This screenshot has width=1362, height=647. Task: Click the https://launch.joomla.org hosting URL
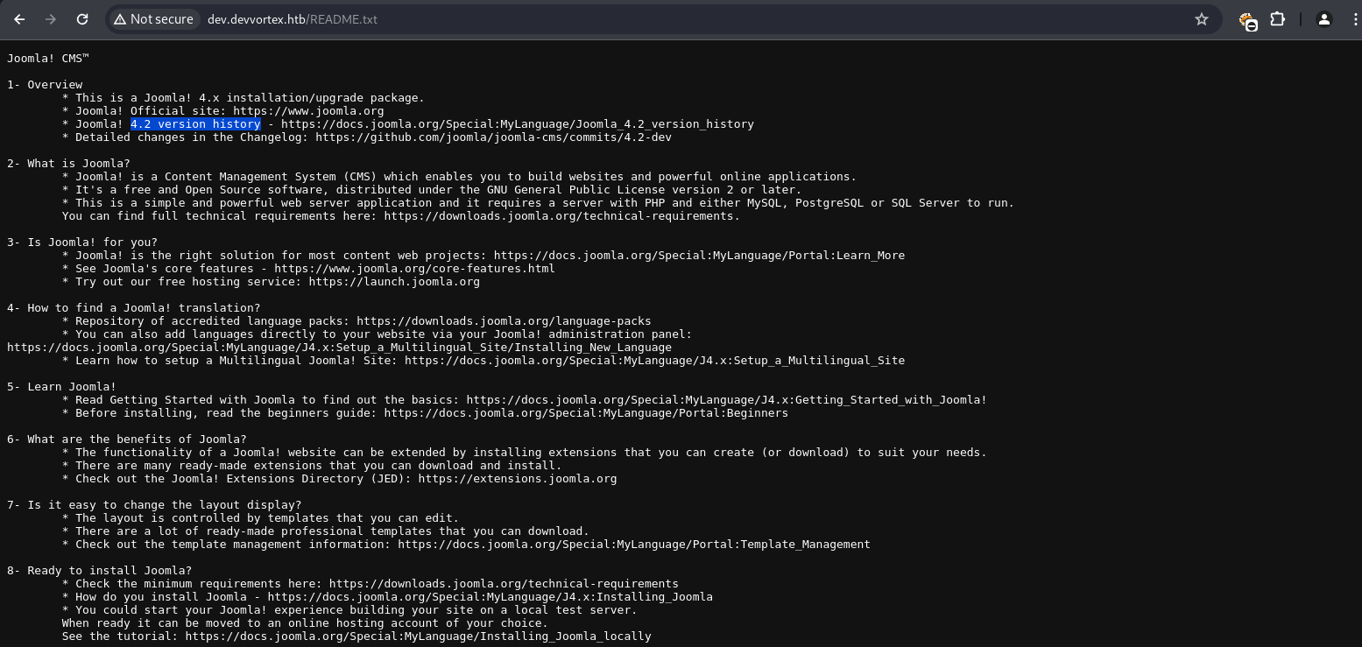pos(394,282)
